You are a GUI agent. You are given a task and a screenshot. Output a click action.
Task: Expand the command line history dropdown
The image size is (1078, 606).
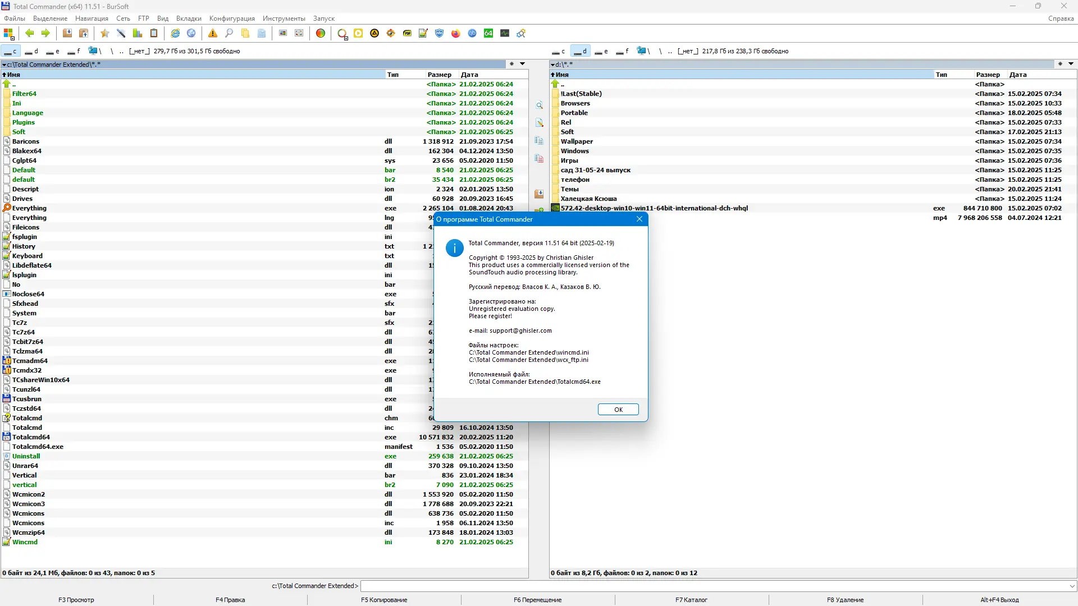[x=1072, y=586]
